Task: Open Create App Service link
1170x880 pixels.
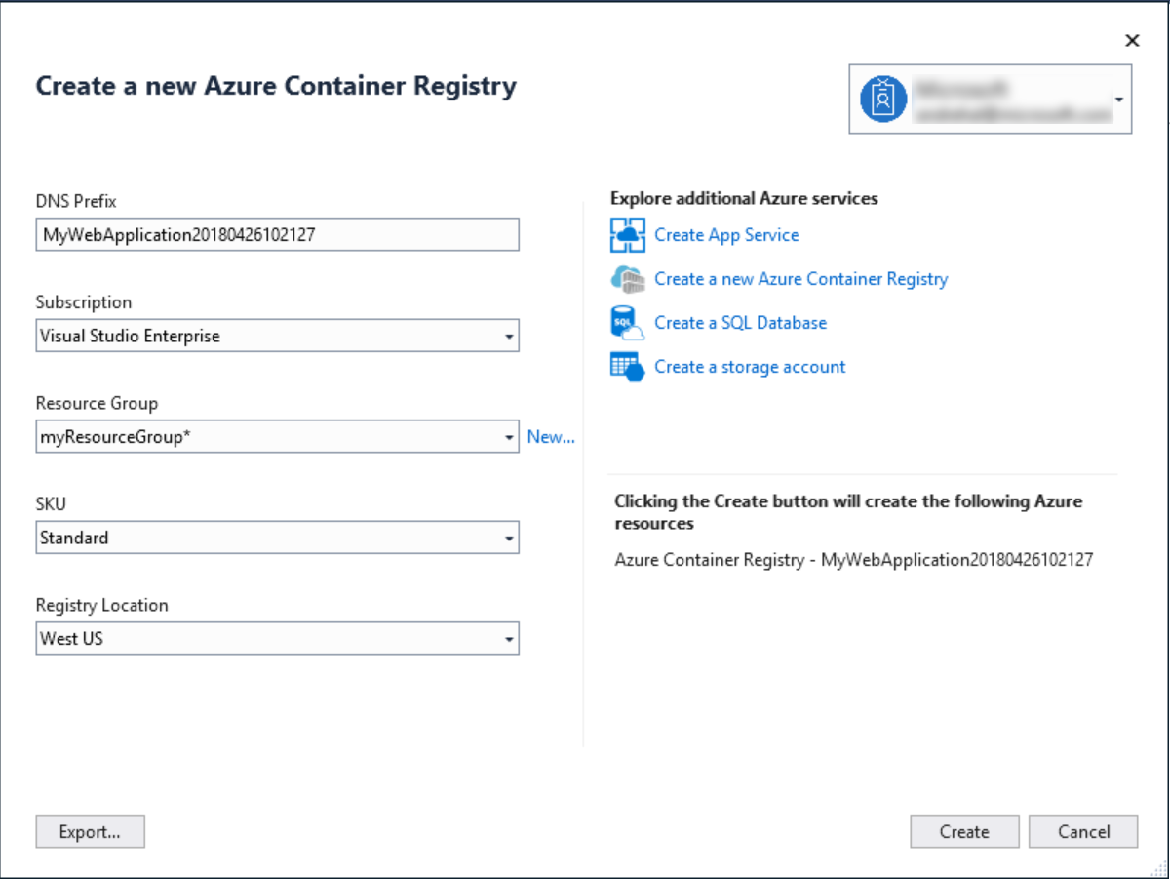Action: (x=726, y=235)
